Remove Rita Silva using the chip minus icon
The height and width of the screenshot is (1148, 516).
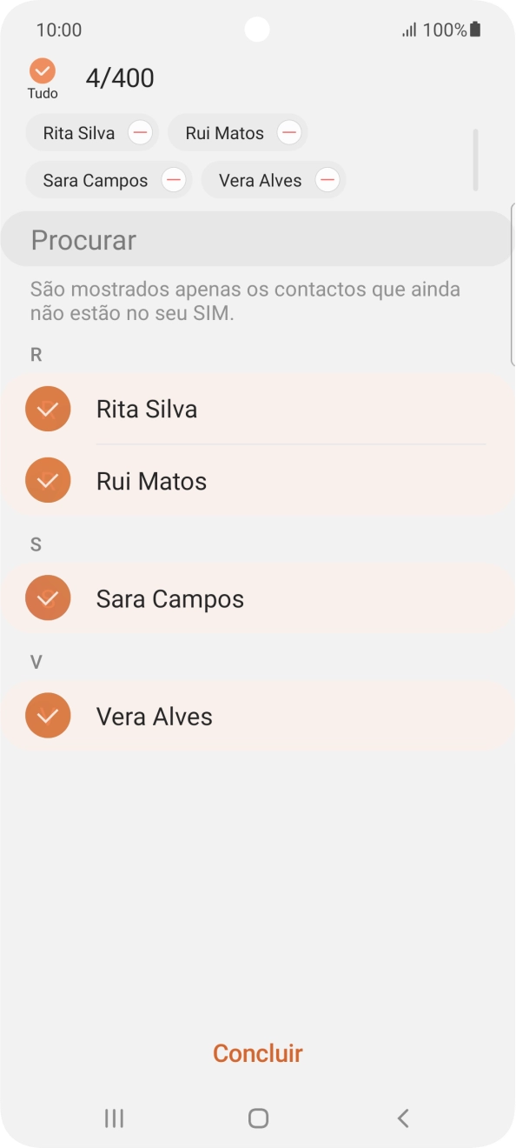[x=139, y=132]
